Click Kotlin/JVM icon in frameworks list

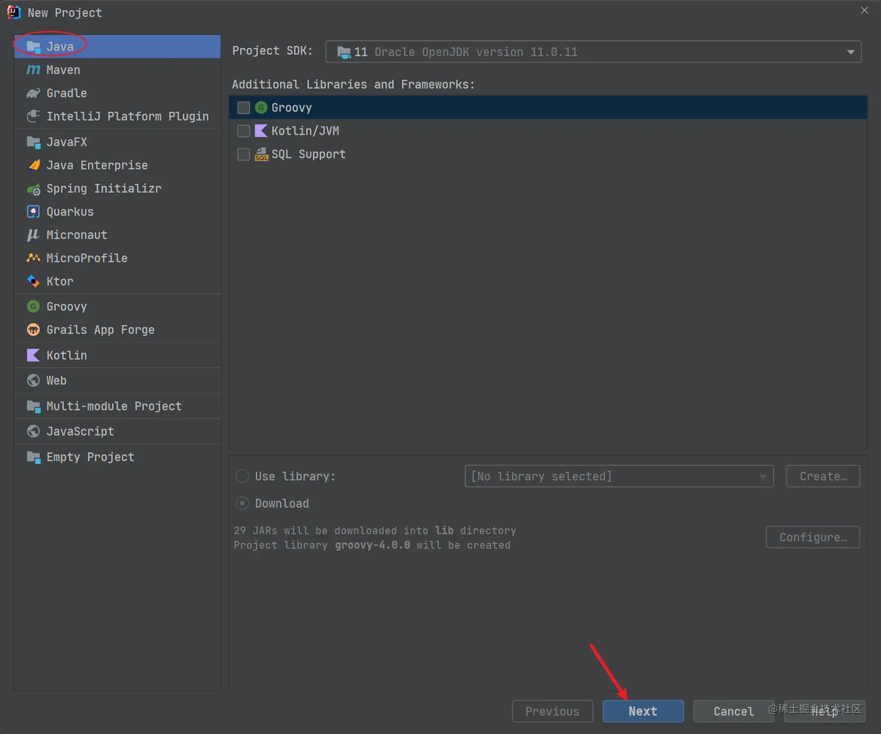pos(261,131)
